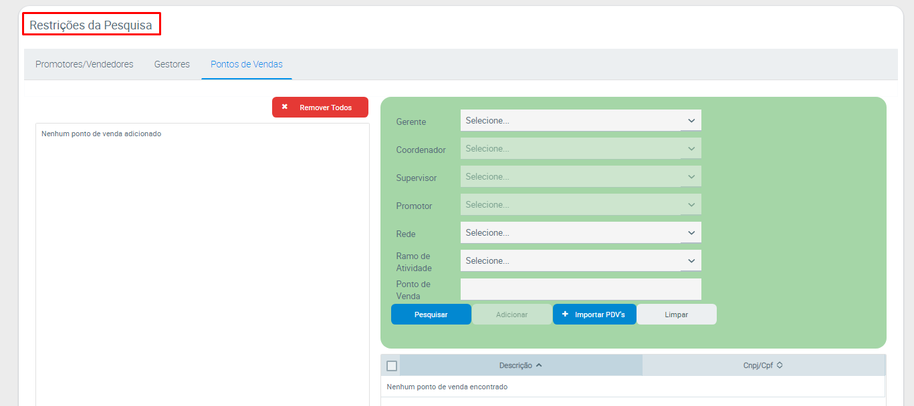The width and height of the screenshot is (914, 406).
Task: Click the Adicionar button
Action: 511,315
